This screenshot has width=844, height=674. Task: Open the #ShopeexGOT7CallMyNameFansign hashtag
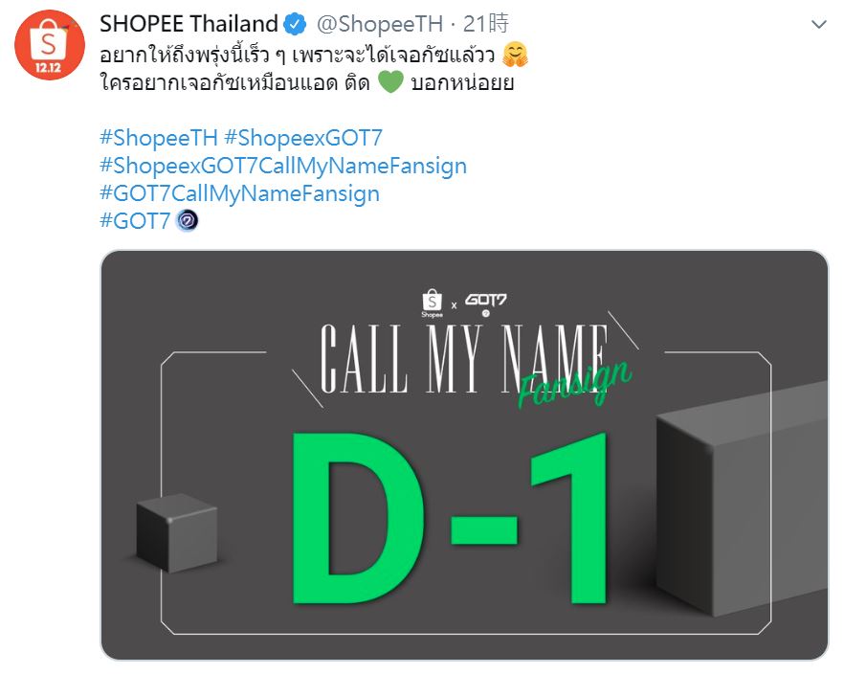[x=283, y=166]
